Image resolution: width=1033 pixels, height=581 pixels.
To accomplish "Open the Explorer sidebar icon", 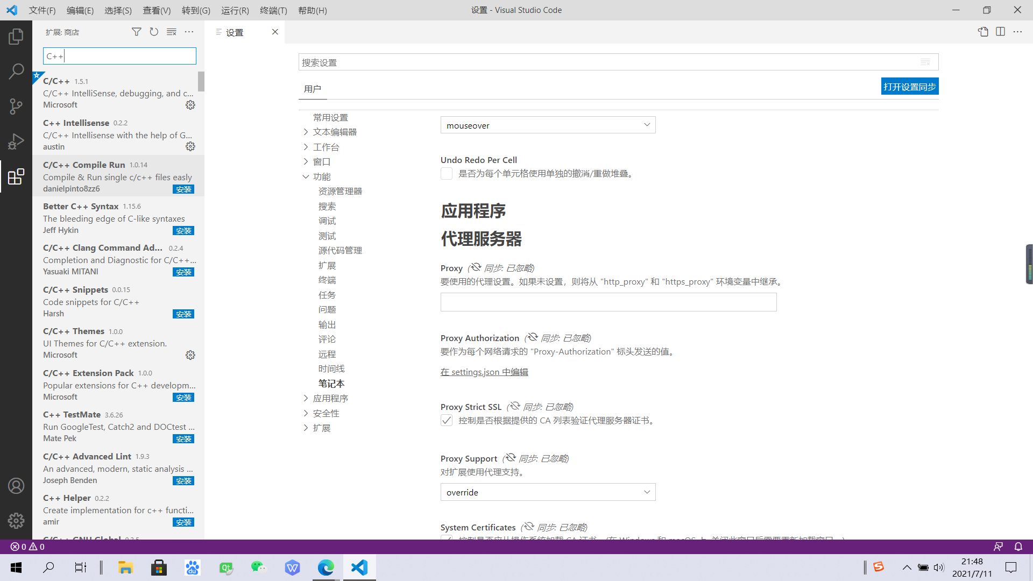I will [x=16, y=36].
